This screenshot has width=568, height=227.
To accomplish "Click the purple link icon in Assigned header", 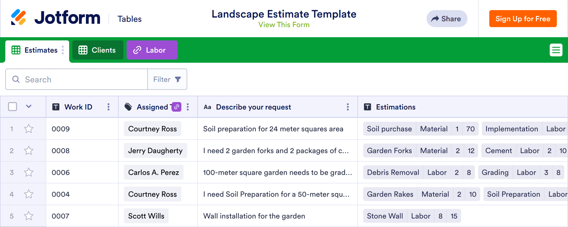I will pyautogui.click(x=177, y=107).
